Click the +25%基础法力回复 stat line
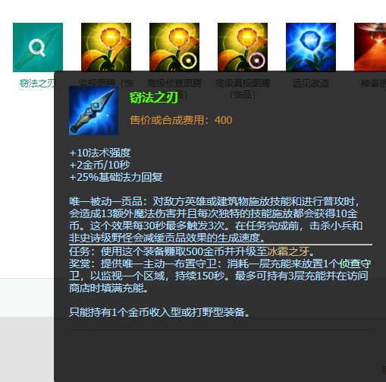This screenshot has height=382, width=386. (116, 177)
